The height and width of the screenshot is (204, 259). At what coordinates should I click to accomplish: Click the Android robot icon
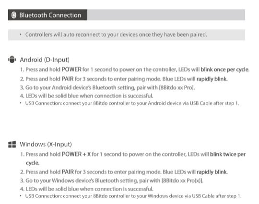[12, 59]
